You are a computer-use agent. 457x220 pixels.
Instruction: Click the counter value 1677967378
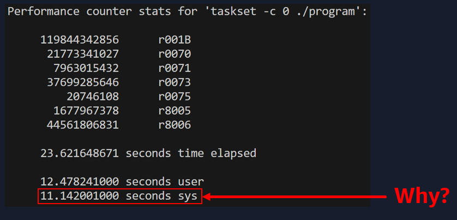pyautogui.click(x=86, y=111)
